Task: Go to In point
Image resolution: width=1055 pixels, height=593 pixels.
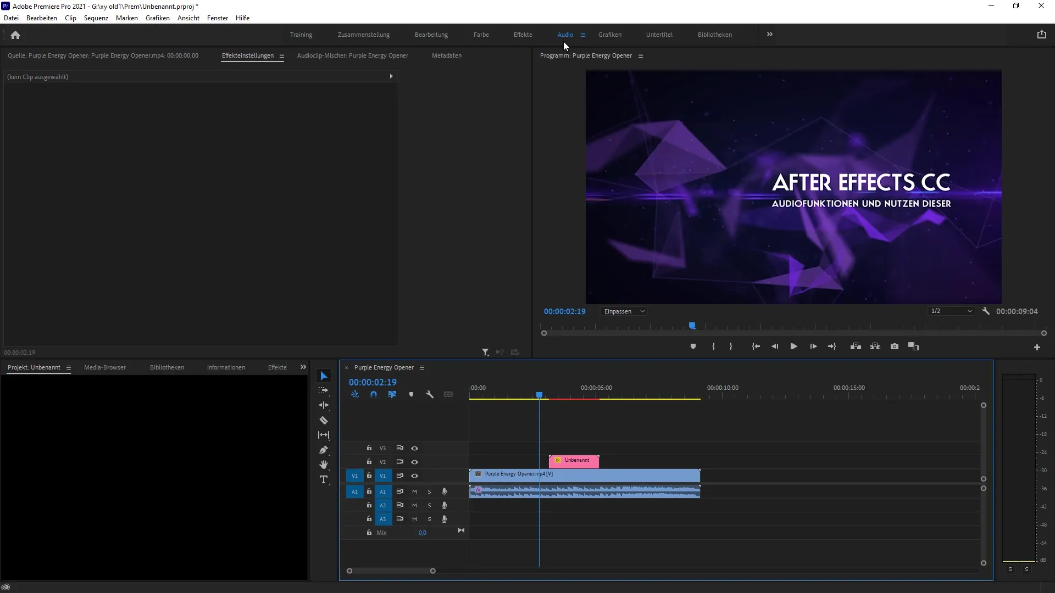Action: point(756,346)
